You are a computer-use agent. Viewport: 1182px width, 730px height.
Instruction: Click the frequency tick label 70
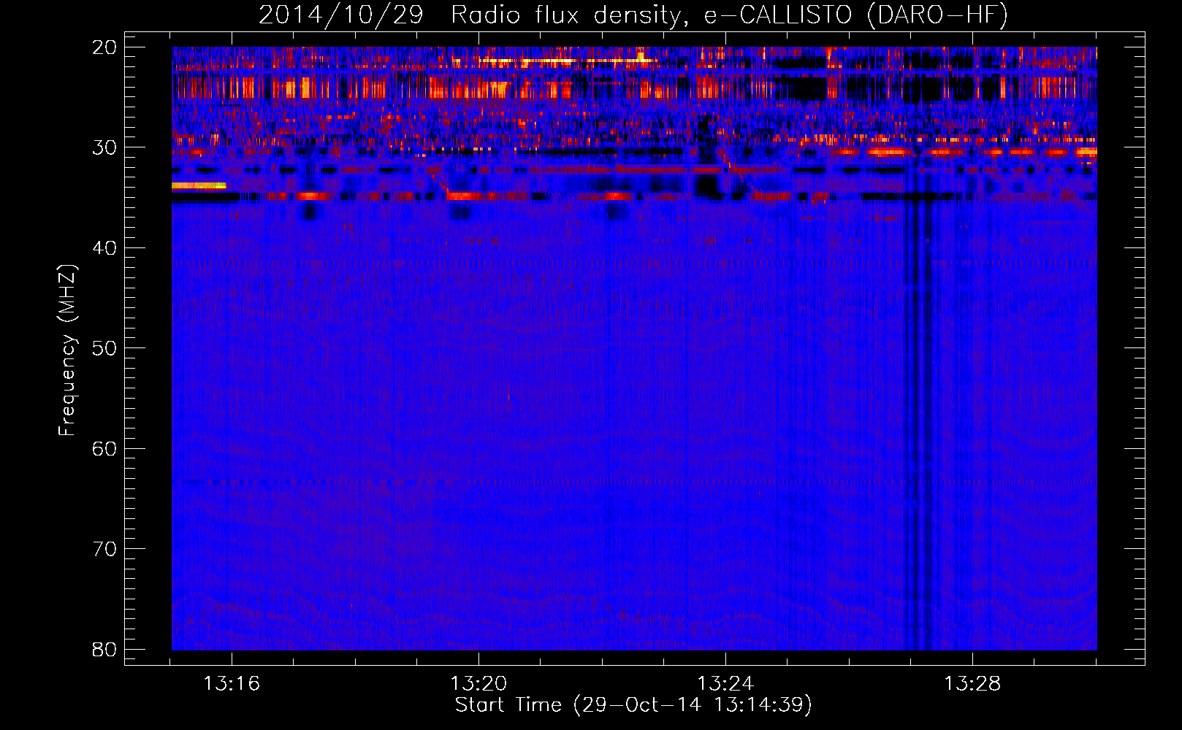(x=104, y=549)
